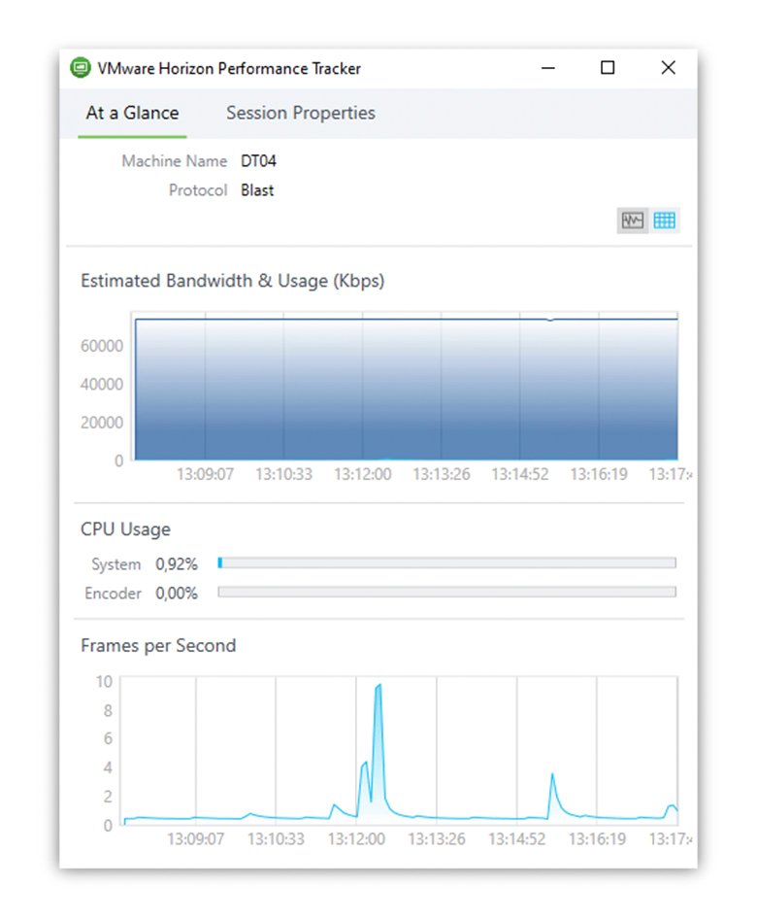Image resolution: width=757 pixels, height=920 pixels.
Task: Select the line graph view icon
Action: [632, 220]
